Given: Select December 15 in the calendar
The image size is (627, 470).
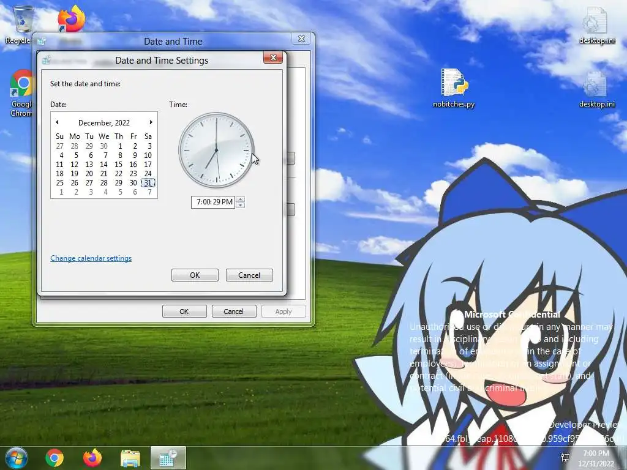Looking at the screenshot, I should coord(118,164).
